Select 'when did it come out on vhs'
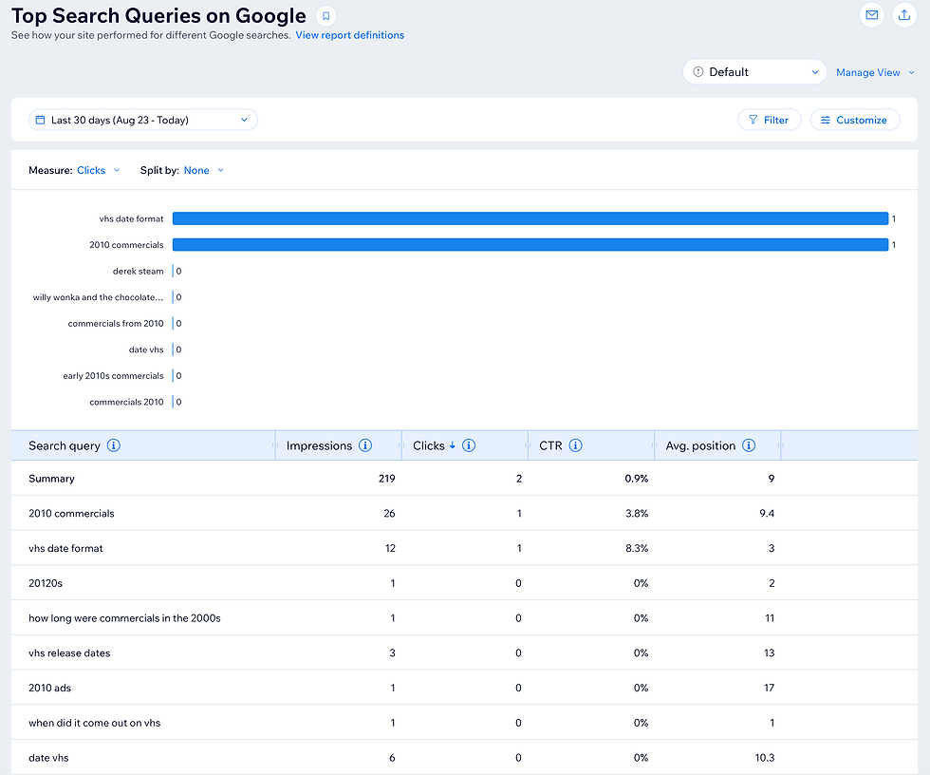 pos(94,723)
